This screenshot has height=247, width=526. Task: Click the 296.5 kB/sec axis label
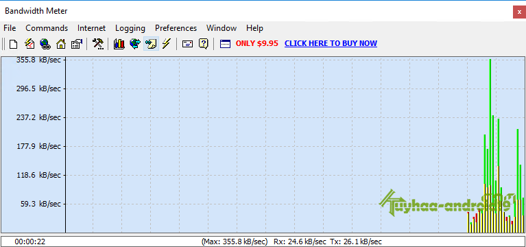click(x=39, y=89)
